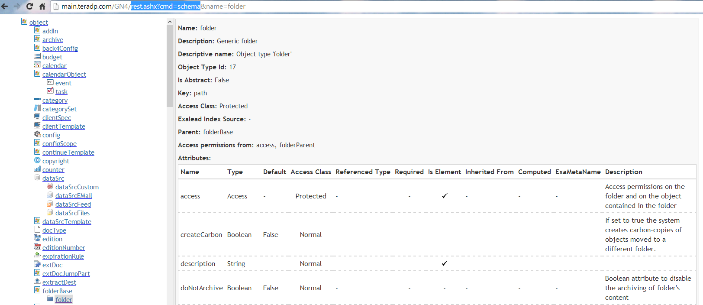Click the copyright symbol icon in tree

tap(37, 160)
